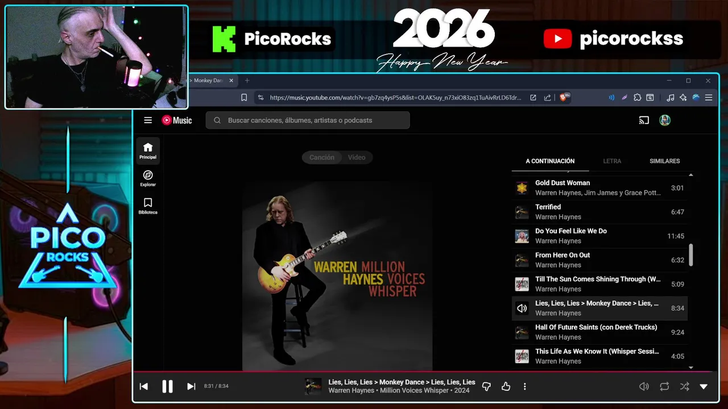728x409 pixels.
Task: Select the A CONTINUACIÓN tab
Action: tap(550, 161)
